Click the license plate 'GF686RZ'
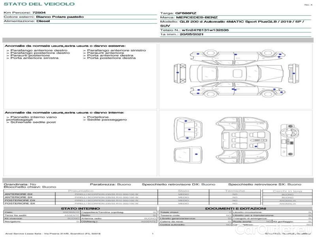 point(186,13)
